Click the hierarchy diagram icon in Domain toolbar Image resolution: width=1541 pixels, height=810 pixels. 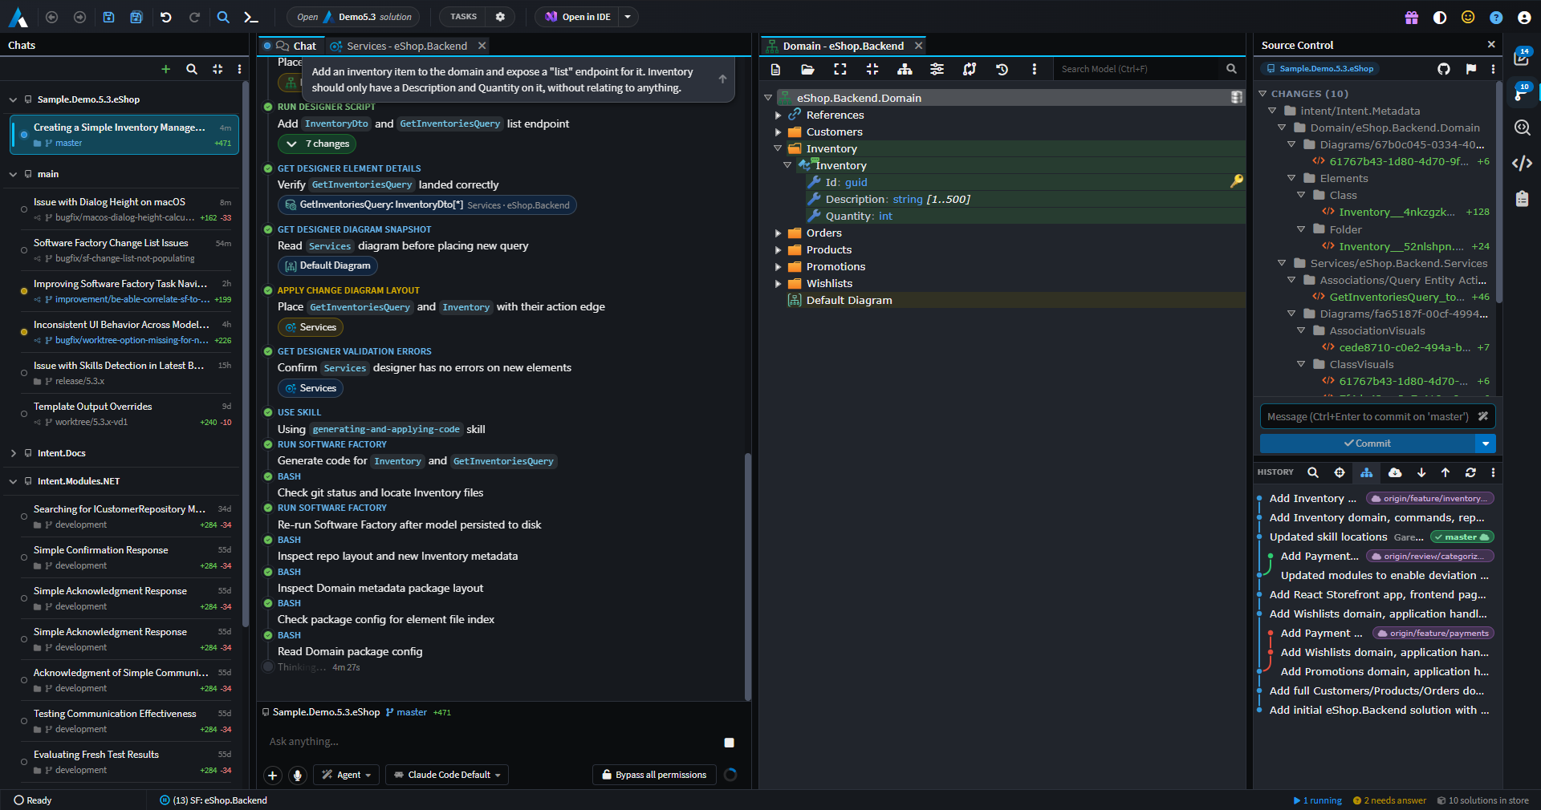(905, 69)
